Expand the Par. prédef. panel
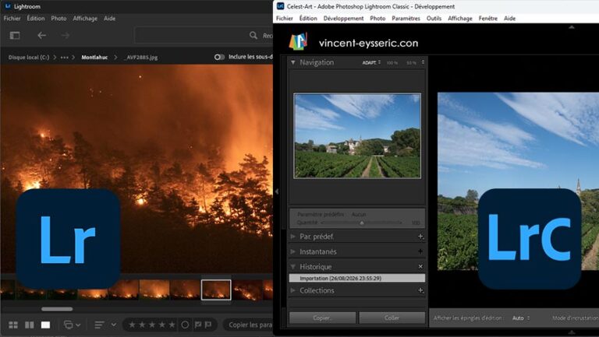 [293, 237]
